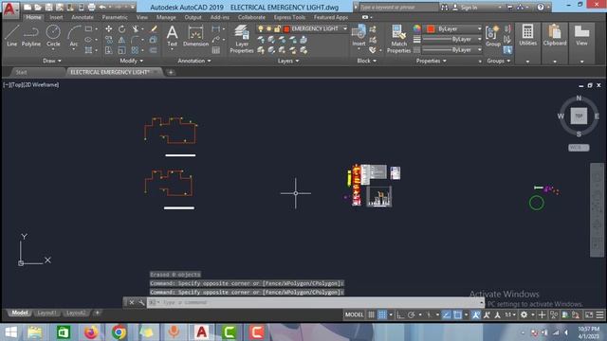This screenshot has width=607, height=341.
Task: Switch to the Insert ribbon tab
Action: point(56,17)
